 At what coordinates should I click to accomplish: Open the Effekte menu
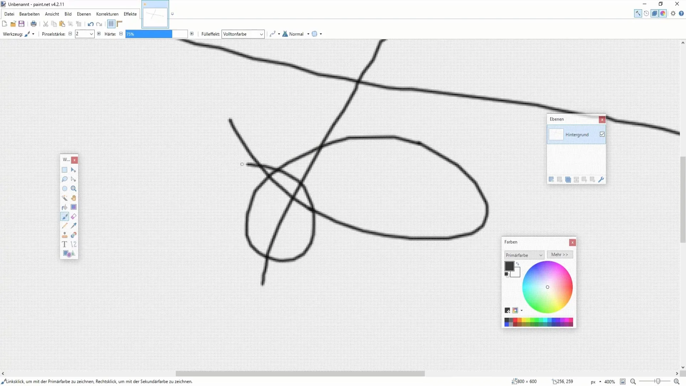pos(130,14)
